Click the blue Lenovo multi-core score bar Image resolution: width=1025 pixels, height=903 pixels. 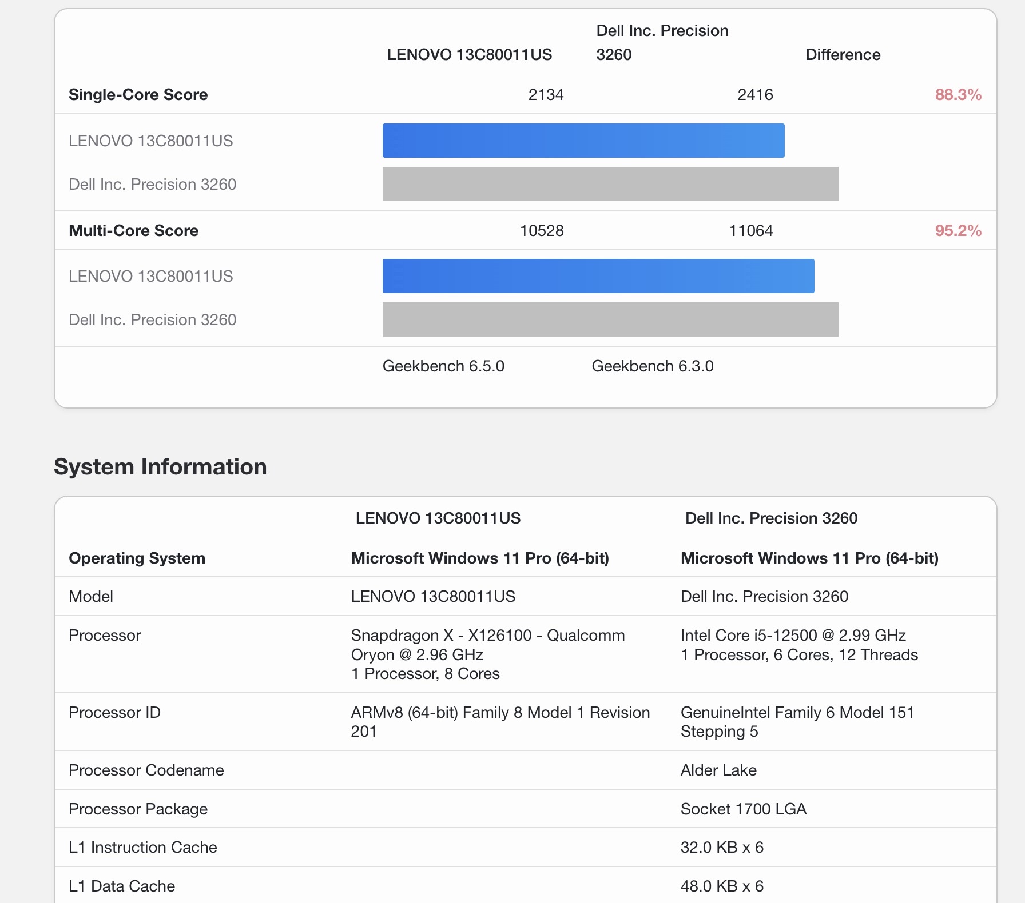(598, 276)
